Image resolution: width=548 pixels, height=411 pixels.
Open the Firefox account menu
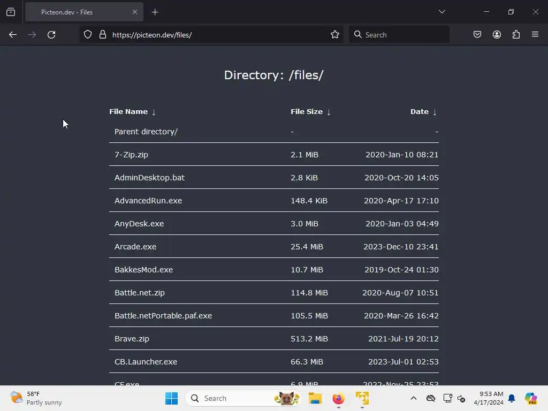[x=497, y=35]
